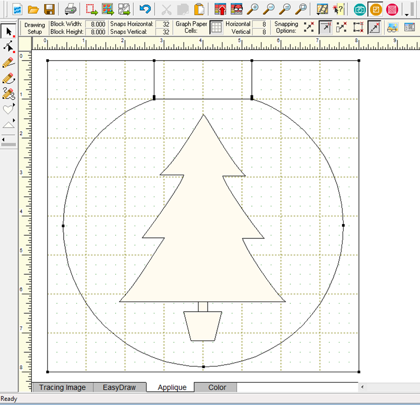Click the Export Metafile icon
The image size is (420, 405).
coord(124,9)
